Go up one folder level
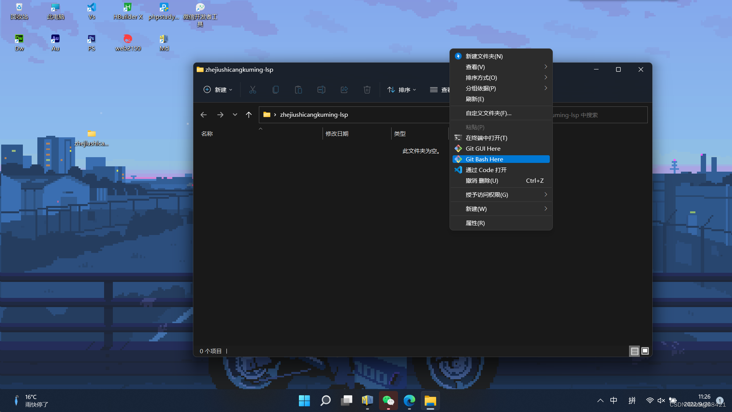 (x=249, y=115)
